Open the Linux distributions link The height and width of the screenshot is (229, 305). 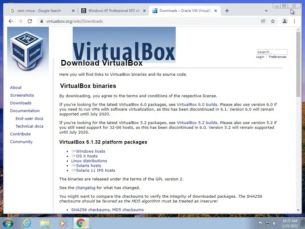point(89,161)
